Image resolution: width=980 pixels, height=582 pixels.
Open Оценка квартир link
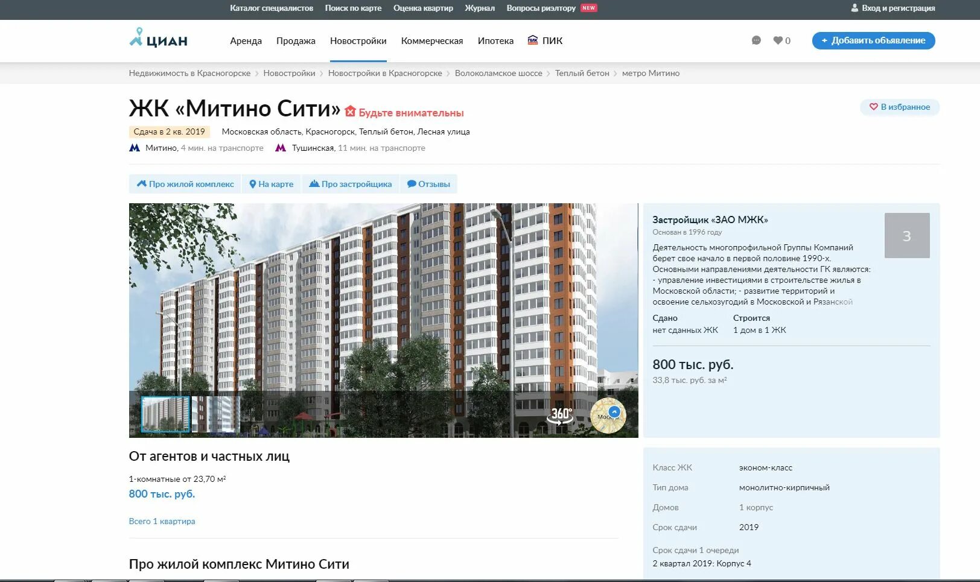click(423, 8)
